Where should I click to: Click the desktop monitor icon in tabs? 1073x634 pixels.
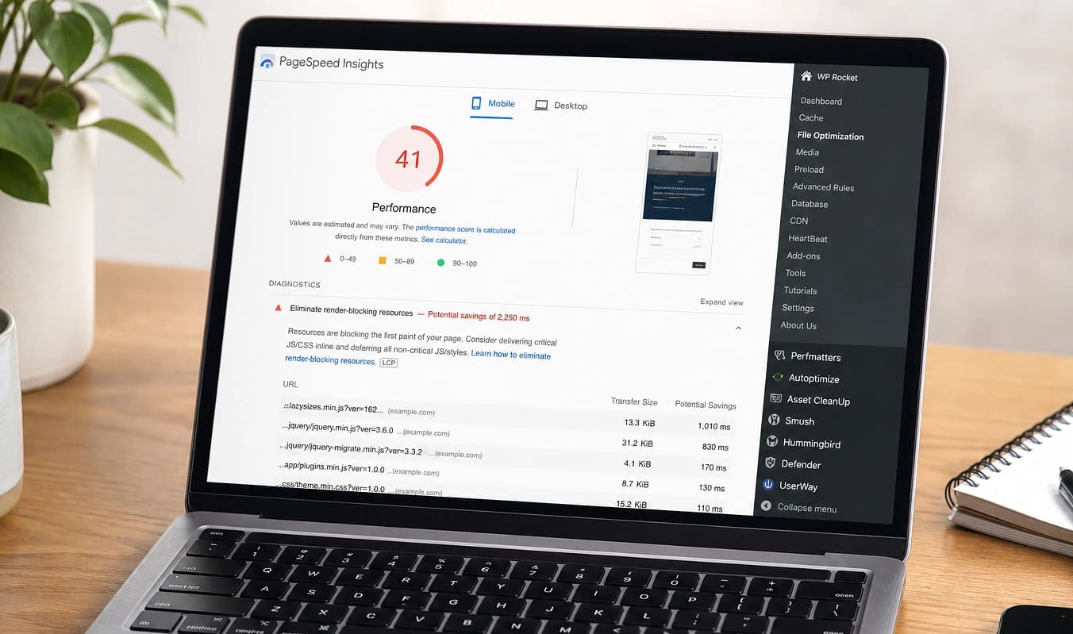(x=541, y=105)
